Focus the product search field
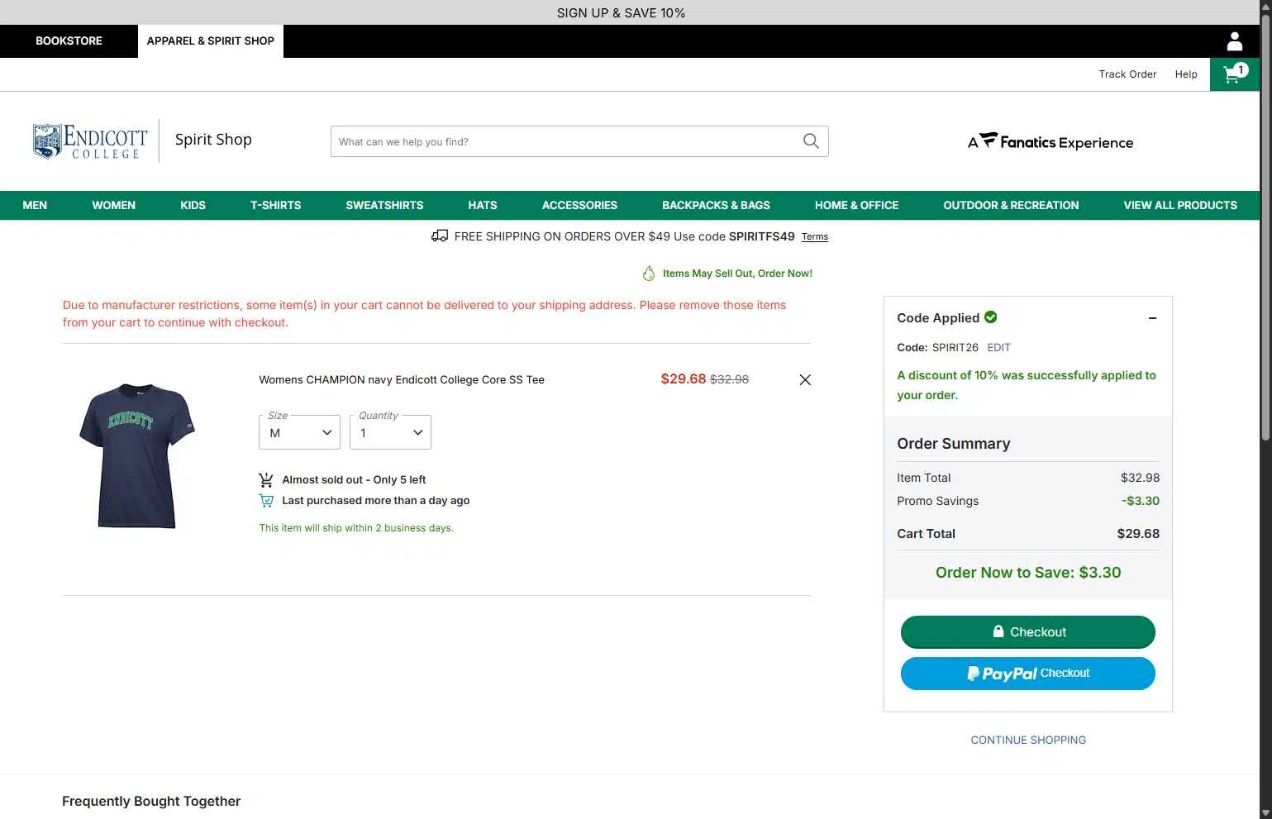1272x819 pixels. tap(567, 141)
